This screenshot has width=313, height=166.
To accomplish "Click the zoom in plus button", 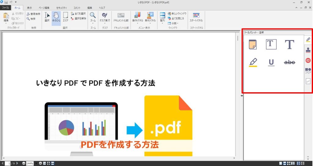I will click(x=41, y=164).
